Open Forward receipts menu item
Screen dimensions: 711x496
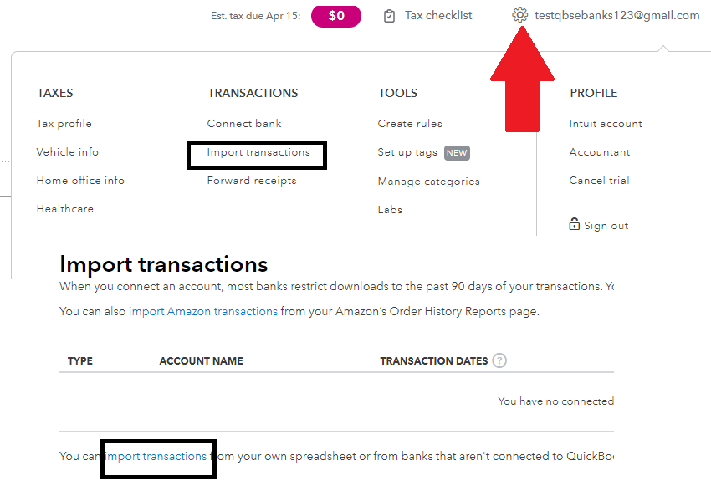click(252, 181)
